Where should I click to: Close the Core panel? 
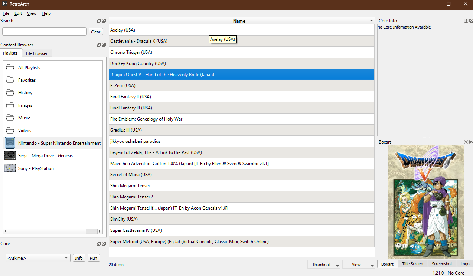click(x=104, y=244)
